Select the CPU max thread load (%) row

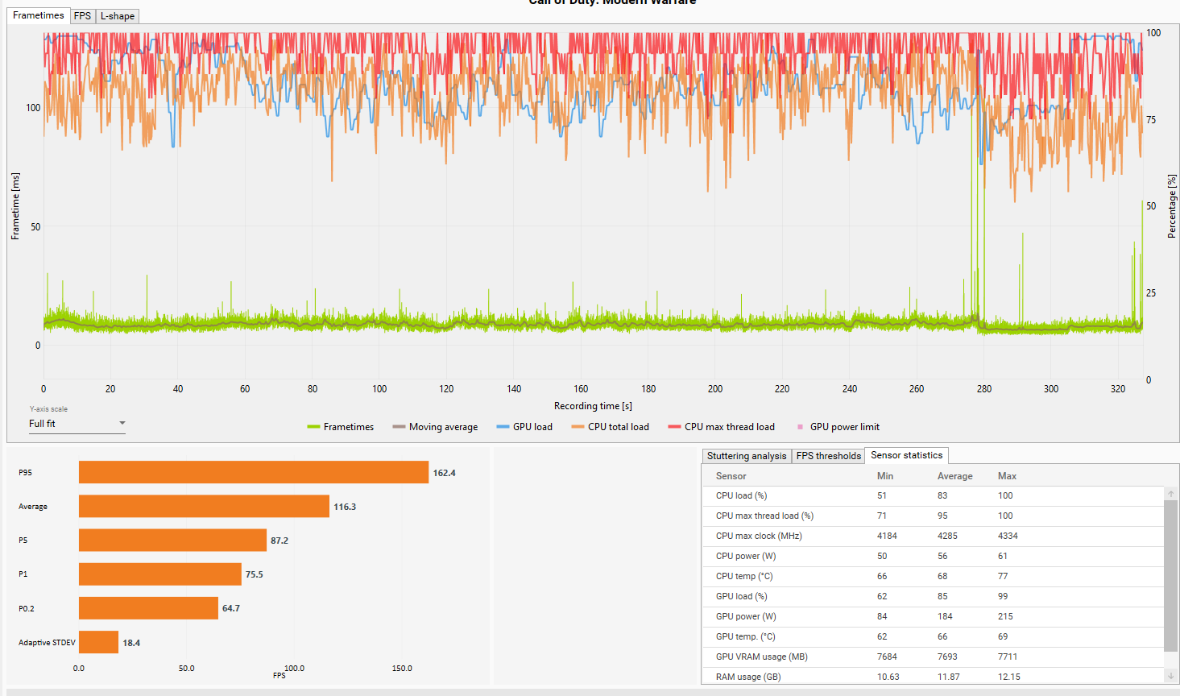pos(933,516)
